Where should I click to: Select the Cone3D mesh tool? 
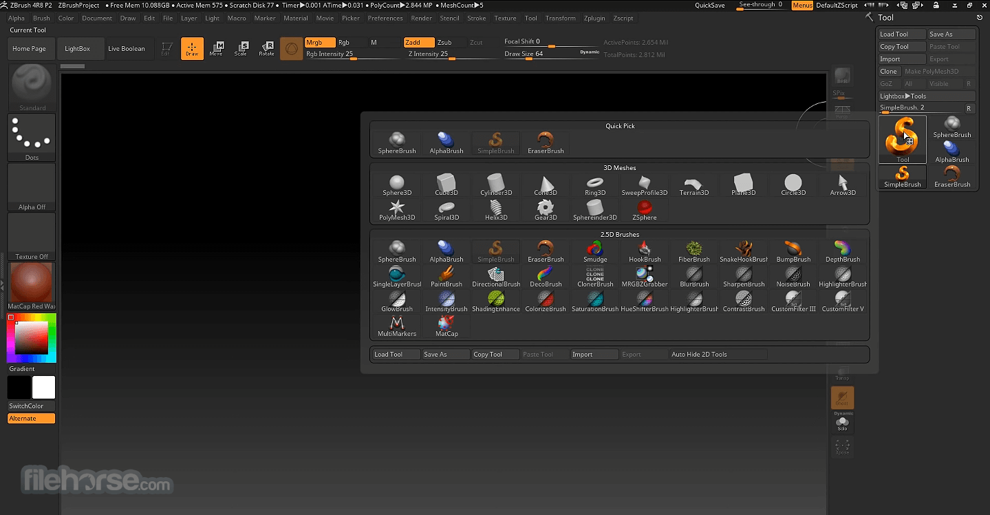pos(546,185)
